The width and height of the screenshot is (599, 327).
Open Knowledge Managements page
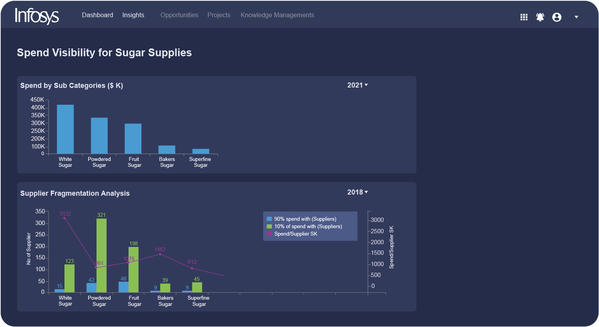click(277, 15)
